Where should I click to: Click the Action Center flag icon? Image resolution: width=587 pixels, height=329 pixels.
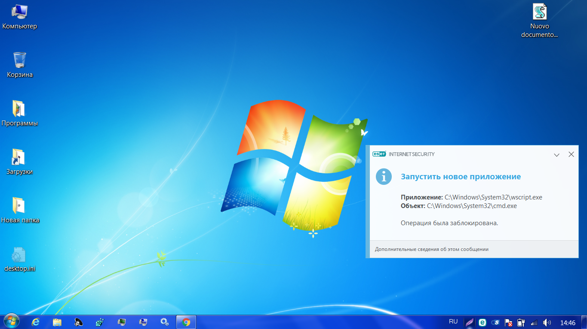tap(508, 322)
